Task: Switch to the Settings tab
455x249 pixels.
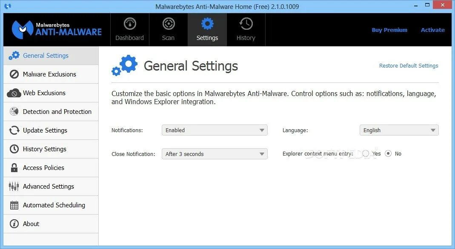Action: point(207,30)
